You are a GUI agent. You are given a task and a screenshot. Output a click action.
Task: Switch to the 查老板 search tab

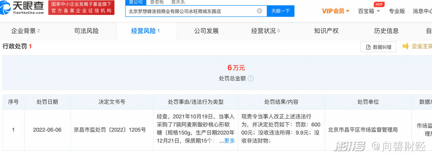tap(157, 2)
